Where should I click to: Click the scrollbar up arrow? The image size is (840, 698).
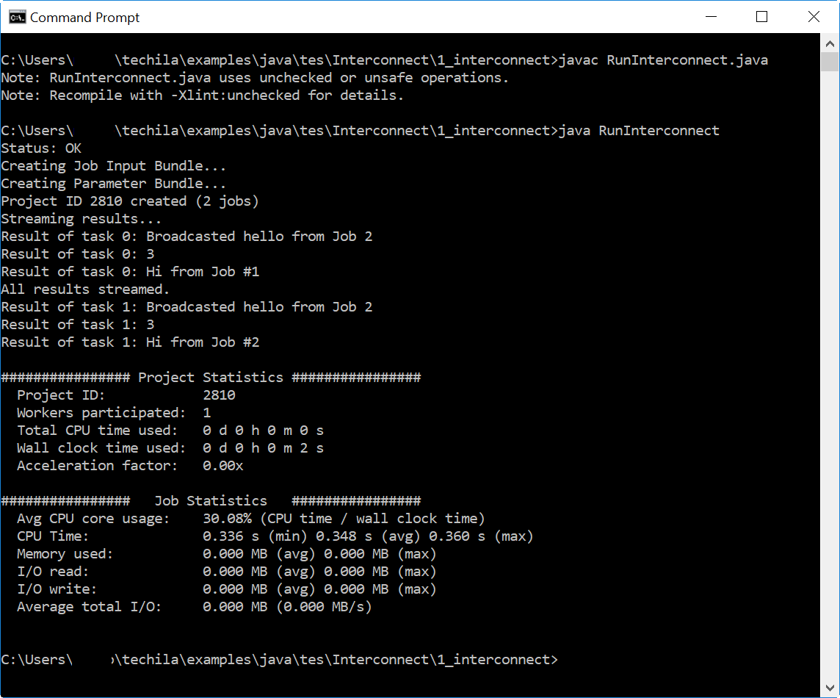tap(830, 43)
